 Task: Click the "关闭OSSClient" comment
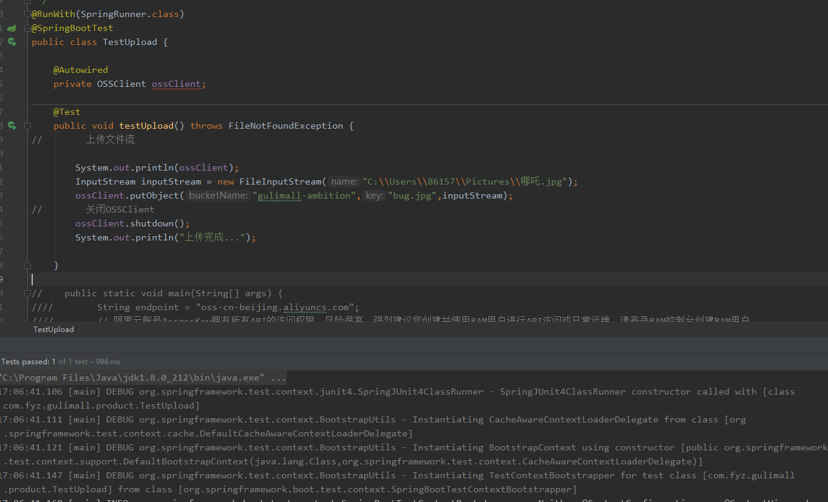(120, 209)
